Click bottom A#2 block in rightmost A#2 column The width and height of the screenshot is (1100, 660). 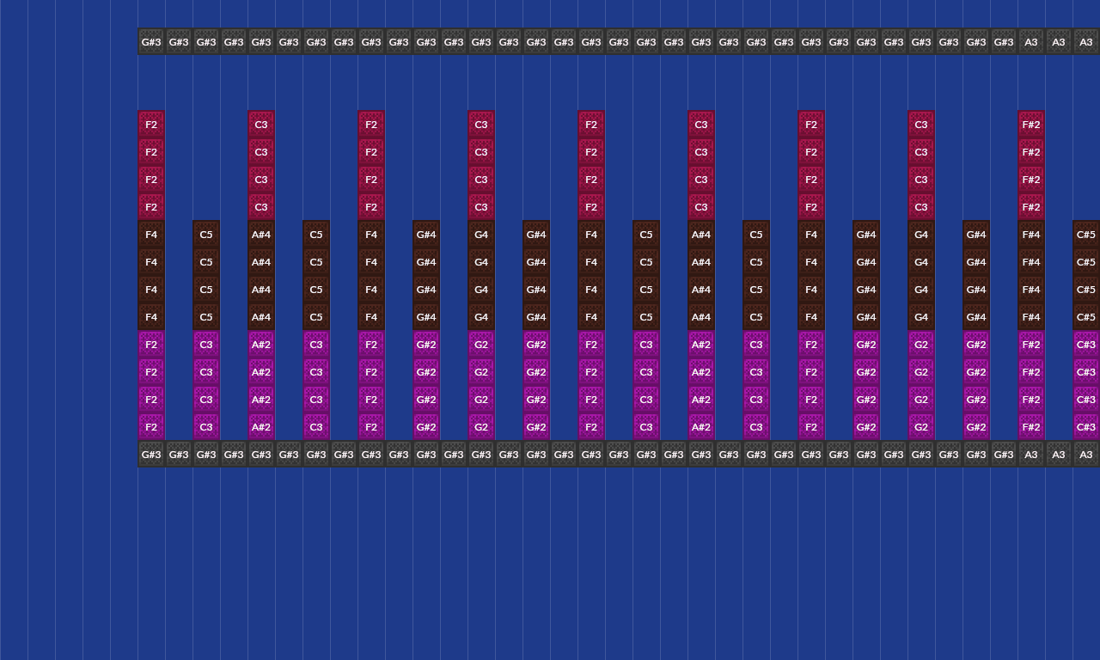pyautogui.click(x=701, y=427)
